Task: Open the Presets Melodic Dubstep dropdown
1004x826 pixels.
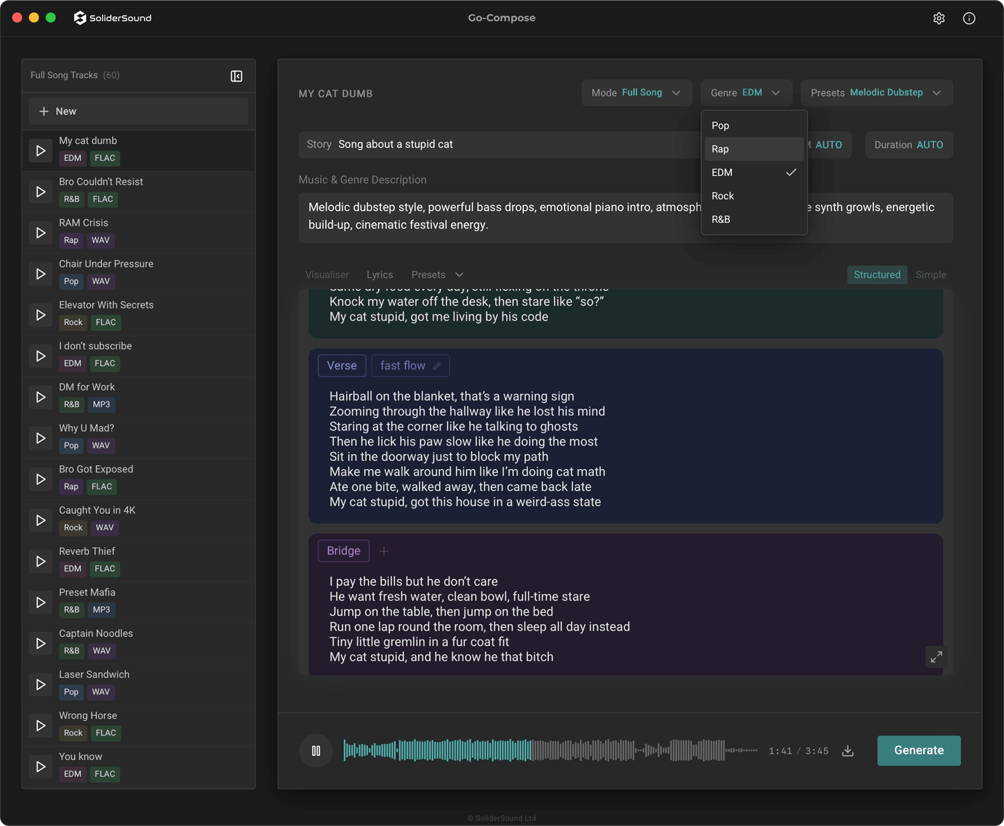Action: tap(876, 93)
